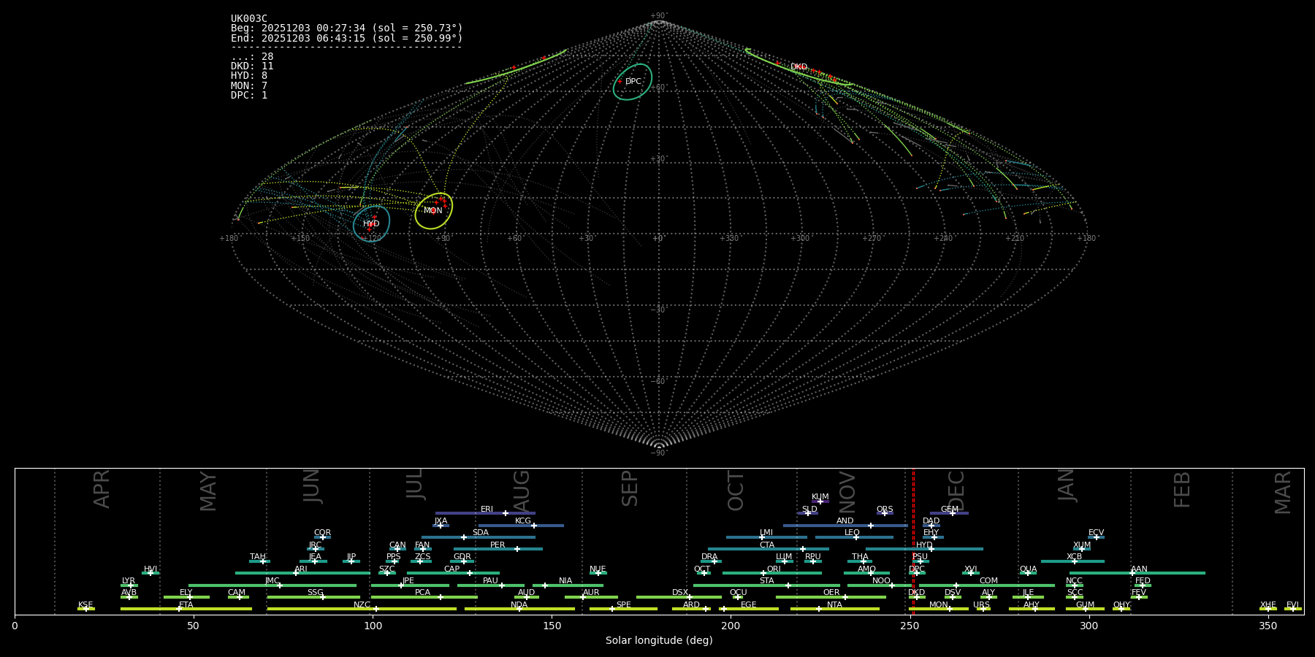Click the MON radiant ellipse on sky map
Screen dimensions: 1315x657
coord(434,210)
